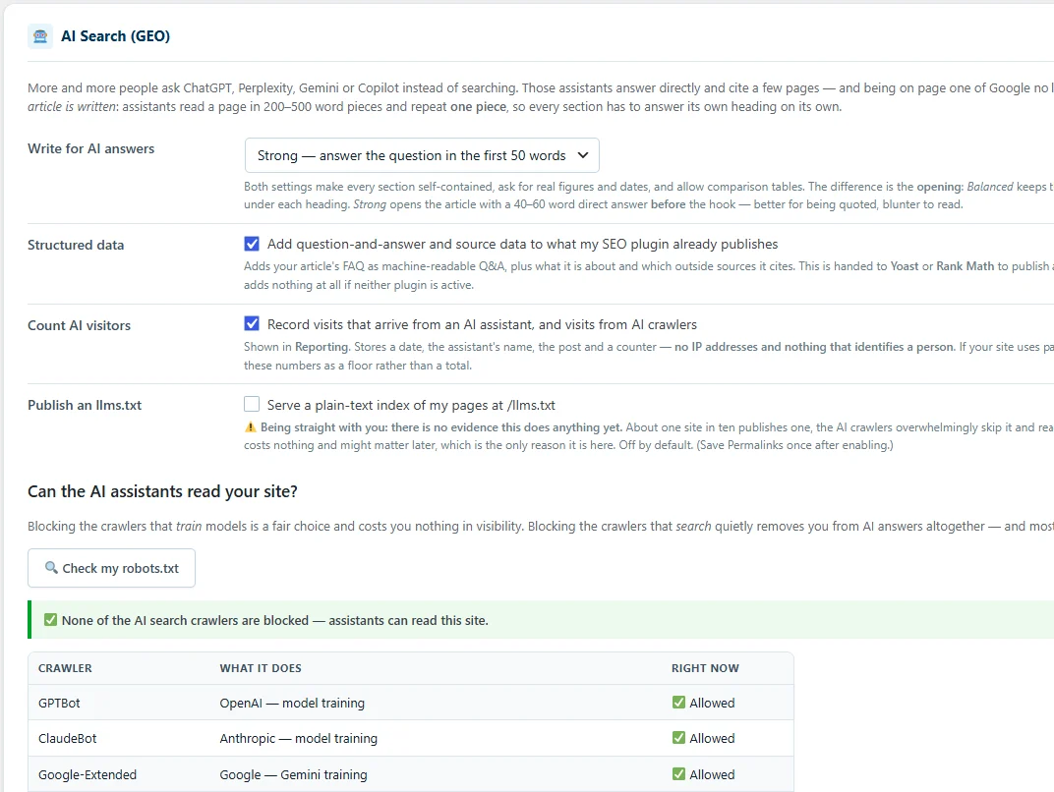The width and height of the screenshot is (1054, 792).
Task: Uncheck the Structured data checkbox
Action: (252, 244)
